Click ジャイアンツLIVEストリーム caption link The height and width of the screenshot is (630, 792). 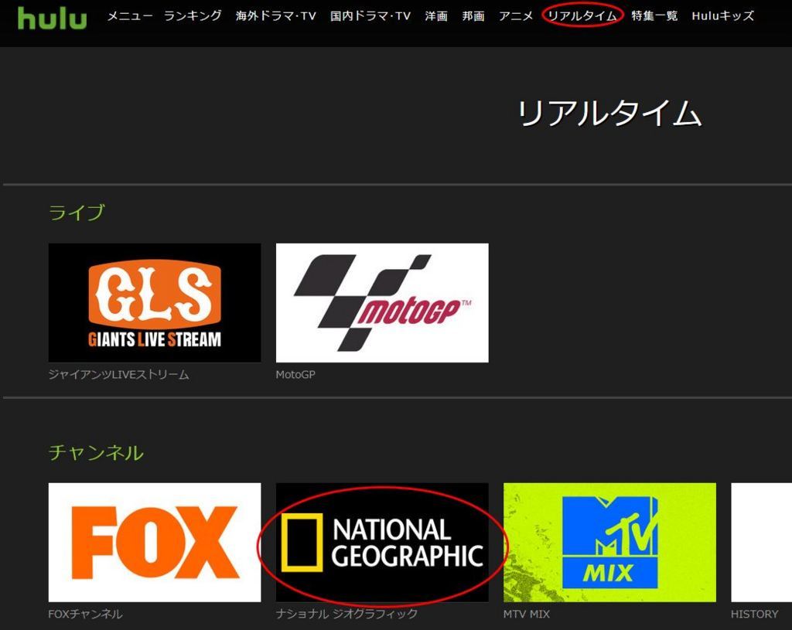click(x=118, y=375)
